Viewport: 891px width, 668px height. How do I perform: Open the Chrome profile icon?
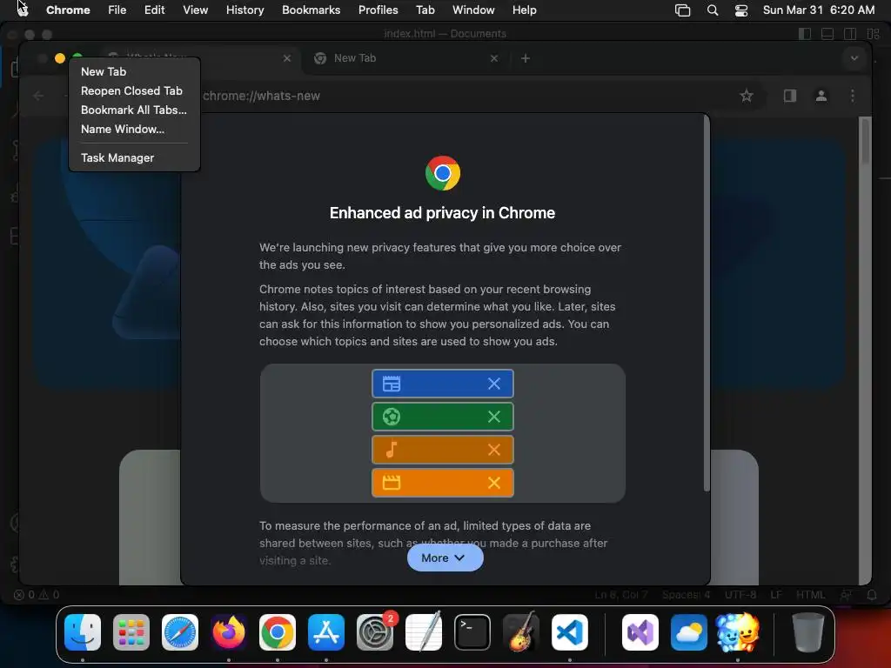(821, 96)
